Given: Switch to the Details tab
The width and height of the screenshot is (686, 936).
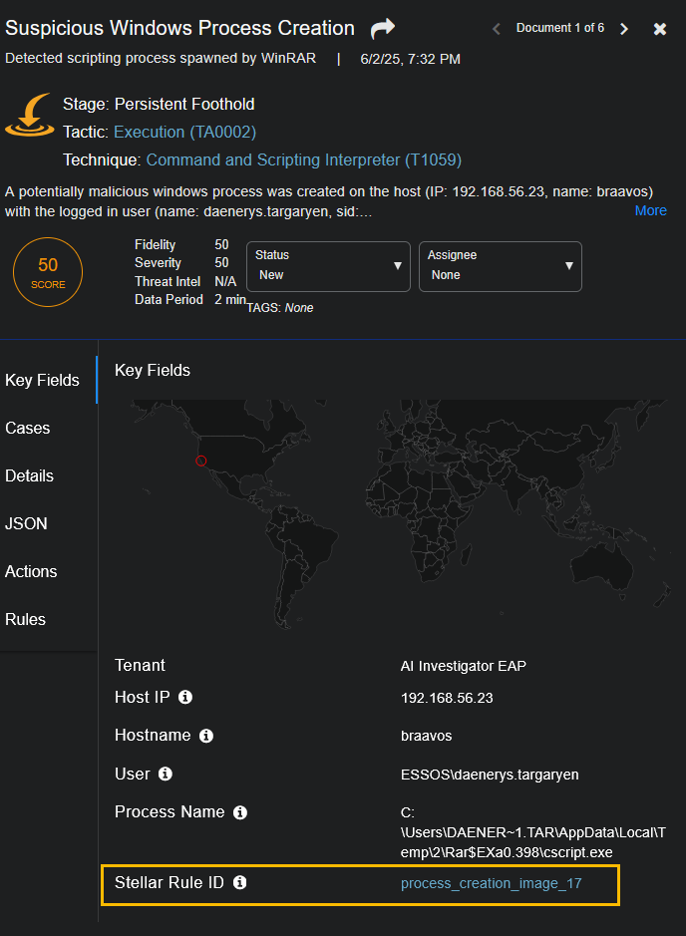Looking at the screenshot, I should (x=30, y=475).
